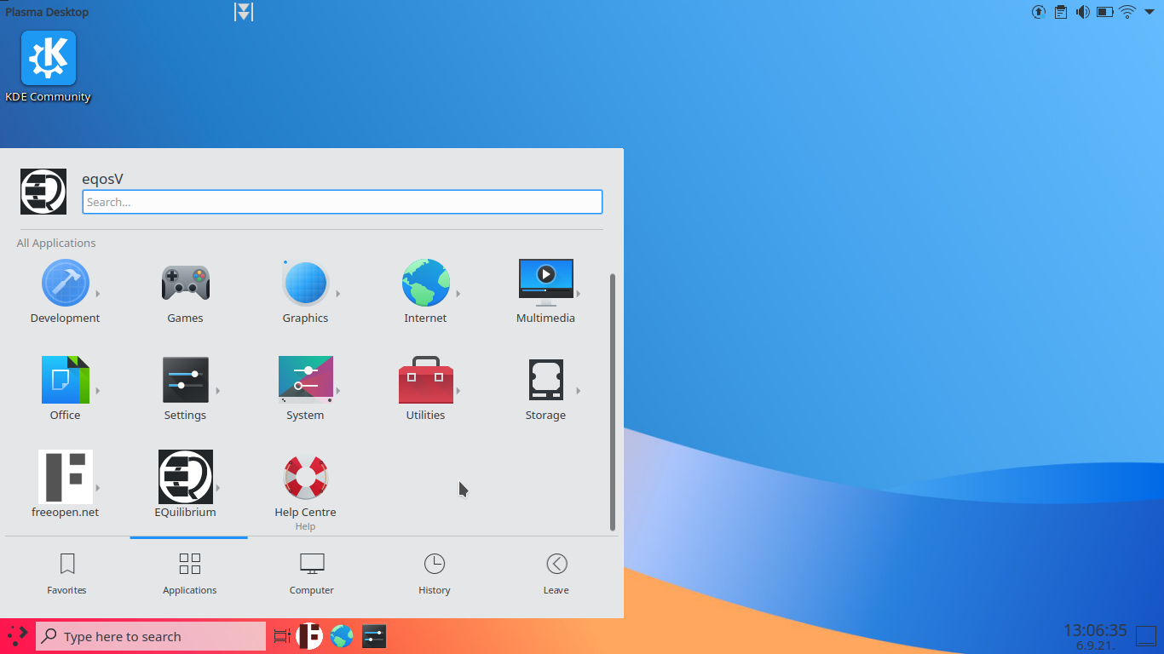Expand the Office submenu arrow
The image size is (1164, 654).
tap(98, 391)
